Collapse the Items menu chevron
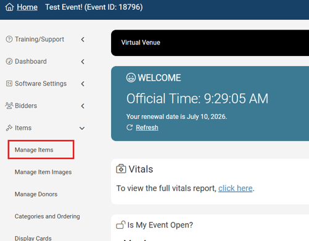The height and width of the screenshot is (241, 309). [x=82, y=128]
